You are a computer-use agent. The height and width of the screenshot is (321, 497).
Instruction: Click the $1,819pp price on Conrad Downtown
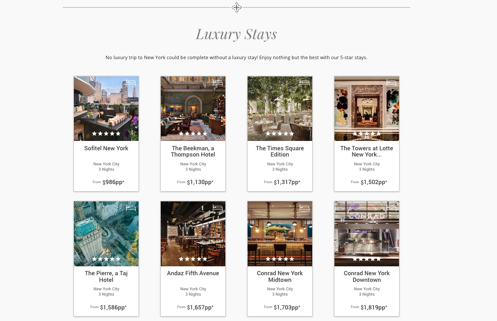374,307
